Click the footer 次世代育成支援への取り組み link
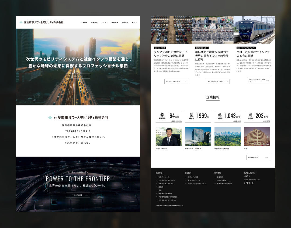Image resolution: width=291 pixels, height=228 pixels. coord(168,197)
